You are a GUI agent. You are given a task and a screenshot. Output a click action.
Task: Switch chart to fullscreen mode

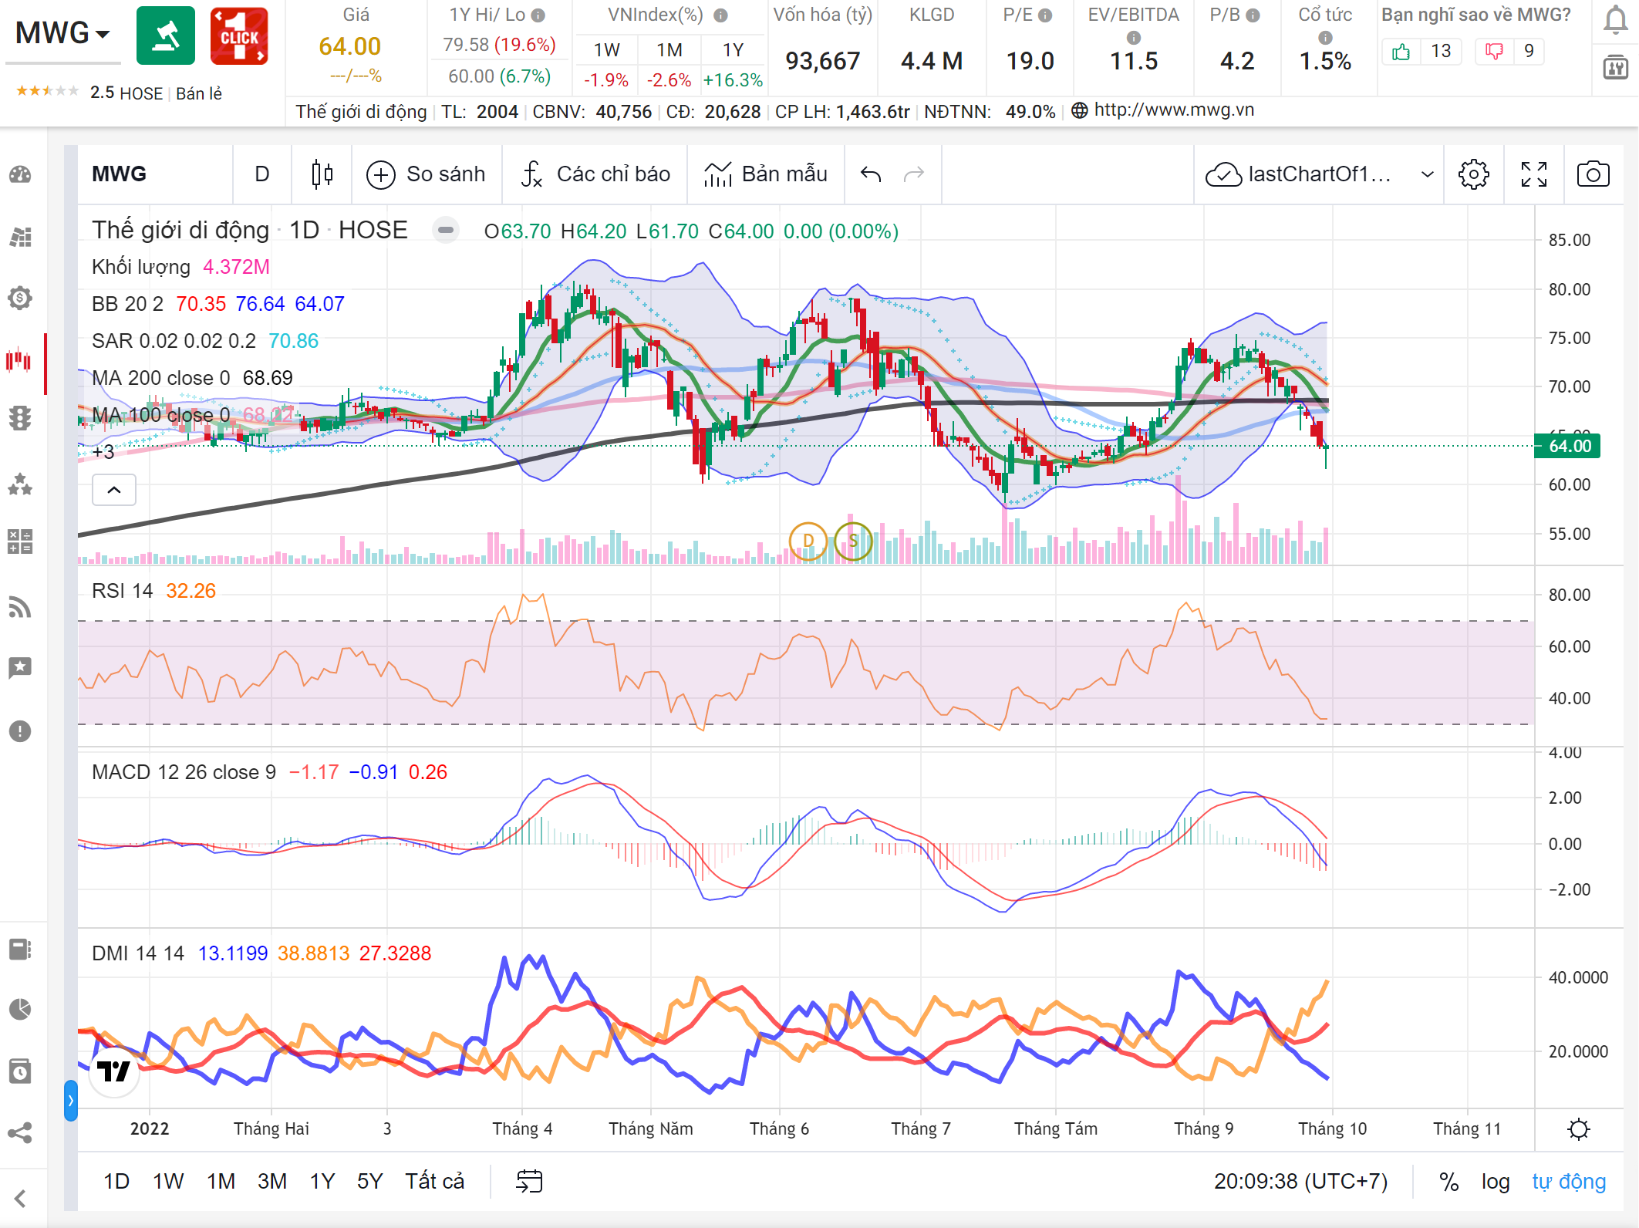point(1533,174)
